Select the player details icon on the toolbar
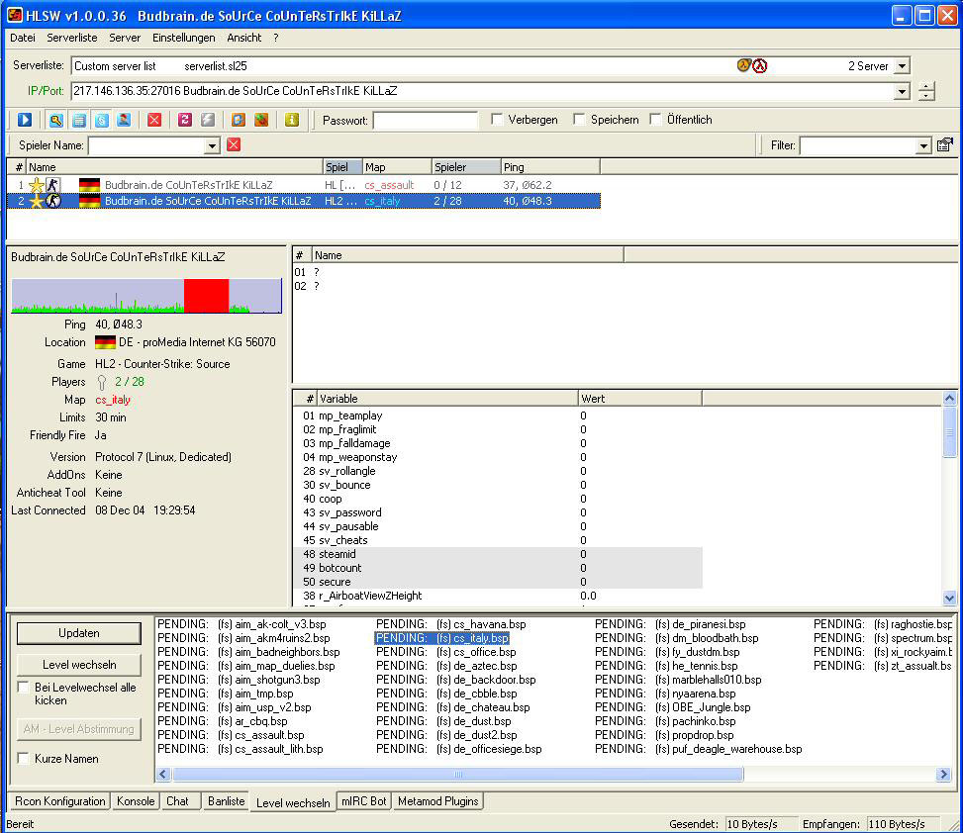 pos(122,120)
